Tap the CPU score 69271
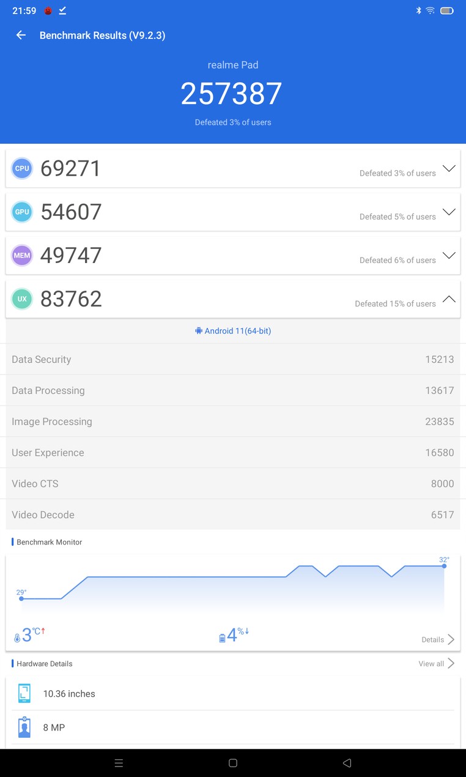Image resolution: width=466 pixels, height=777 pixels. pyautogui.click(x=71, y=168)
